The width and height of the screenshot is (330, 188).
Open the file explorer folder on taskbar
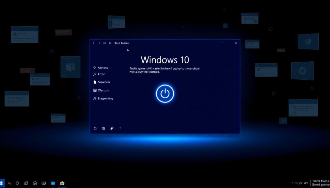tap(62, 183)
